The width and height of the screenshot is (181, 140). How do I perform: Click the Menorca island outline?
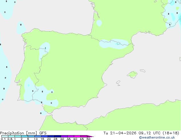(x=143, y=71)
